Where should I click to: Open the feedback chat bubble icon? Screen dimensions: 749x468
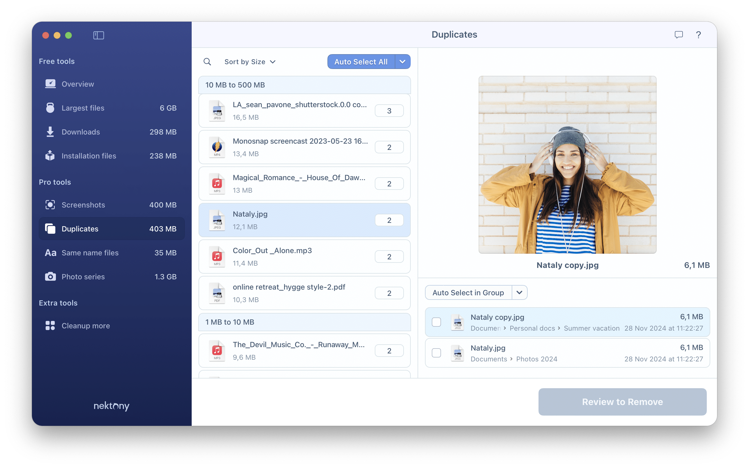click(x=678, y=35)
